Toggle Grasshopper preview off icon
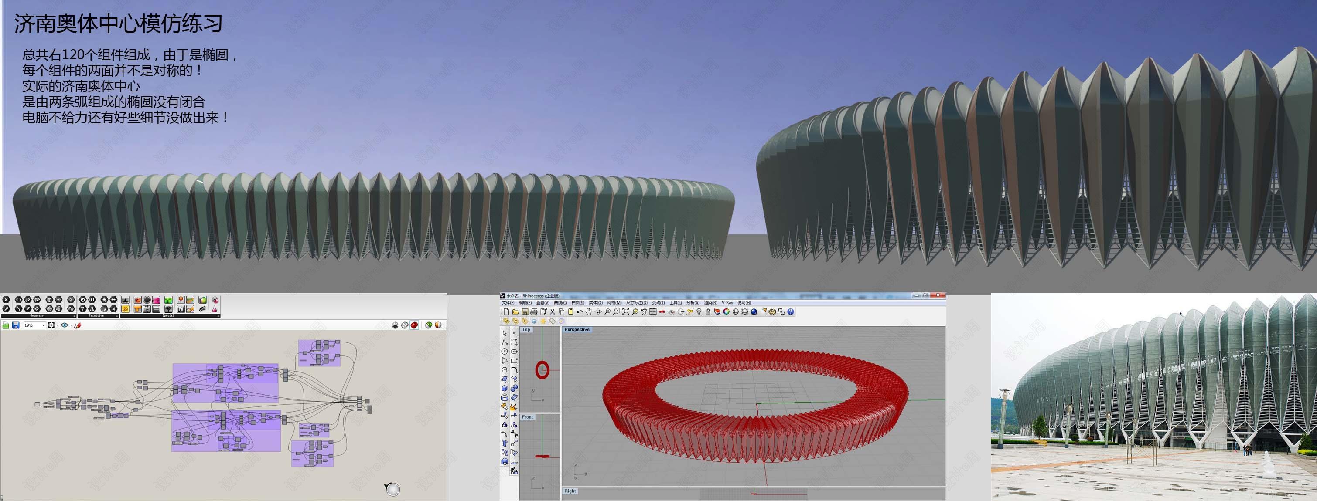 pyautogui.click(x=395, y=325)
